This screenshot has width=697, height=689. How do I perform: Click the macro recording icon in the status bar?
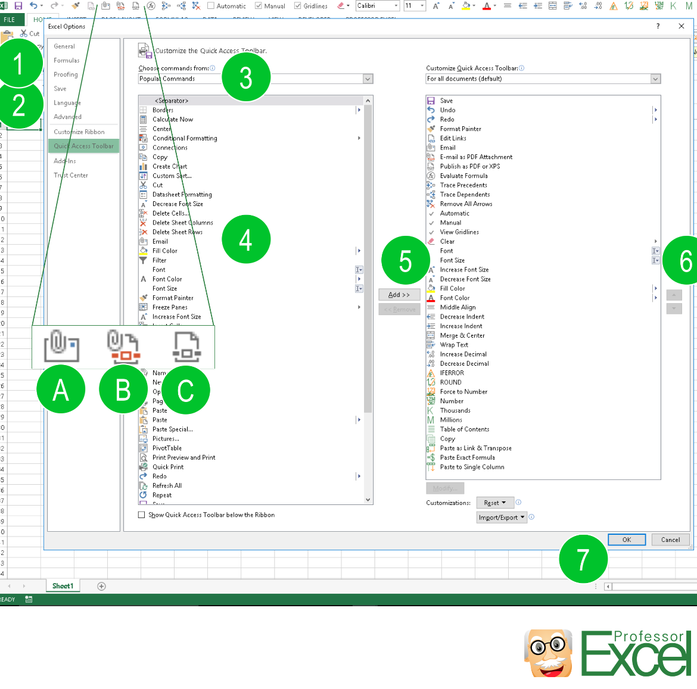[29, 599]
